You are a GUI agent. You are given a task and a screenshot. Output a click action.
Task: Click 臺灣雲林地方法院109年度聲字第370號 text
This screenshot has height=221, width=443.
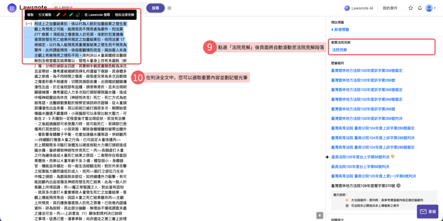coord(363,186)
